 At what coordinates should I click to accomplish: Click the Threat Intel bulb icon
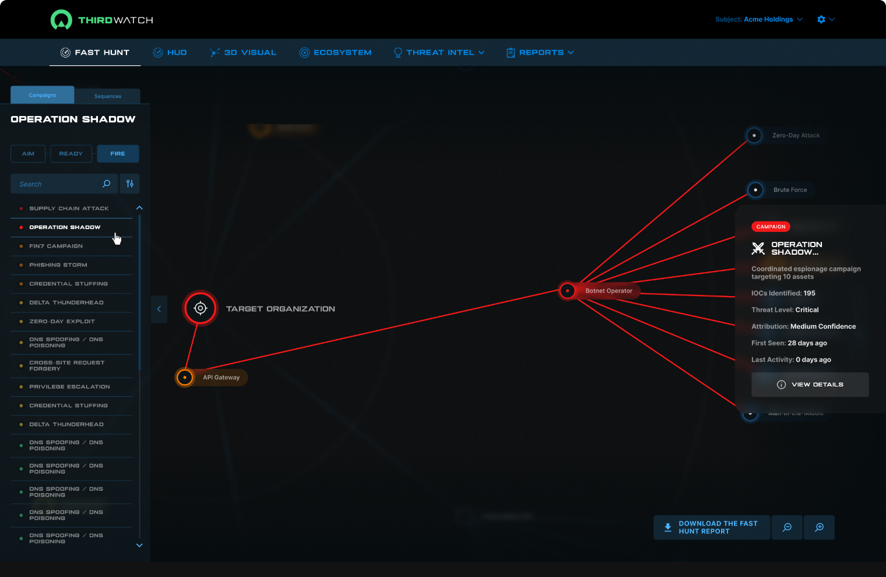pyautogui.click(x=398, y=52)
